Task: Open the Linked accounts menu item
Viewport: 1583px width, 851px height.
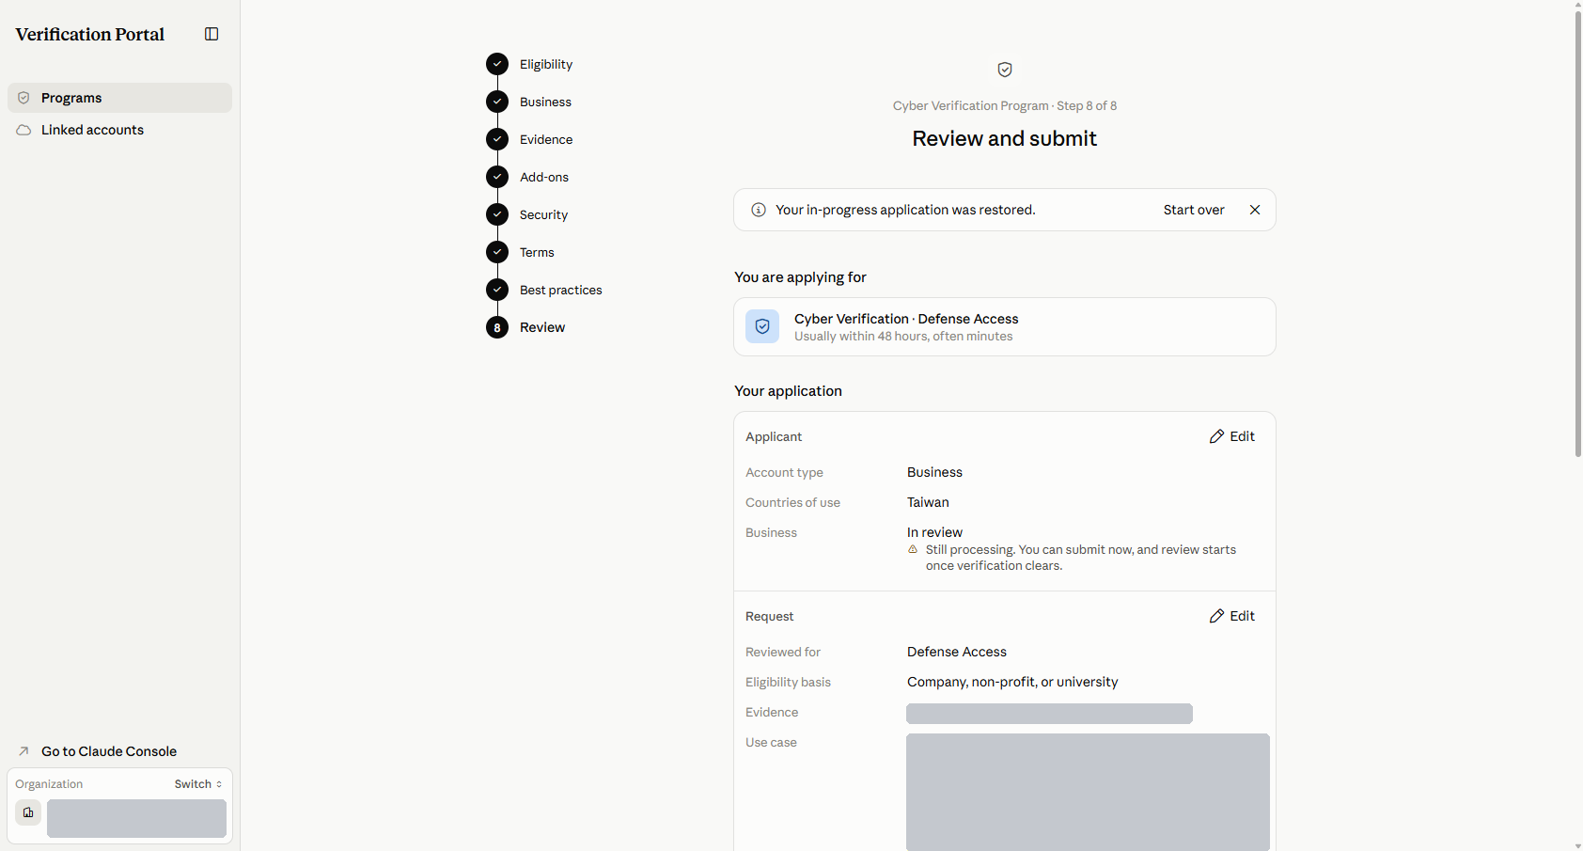Action: pos(119,130)
